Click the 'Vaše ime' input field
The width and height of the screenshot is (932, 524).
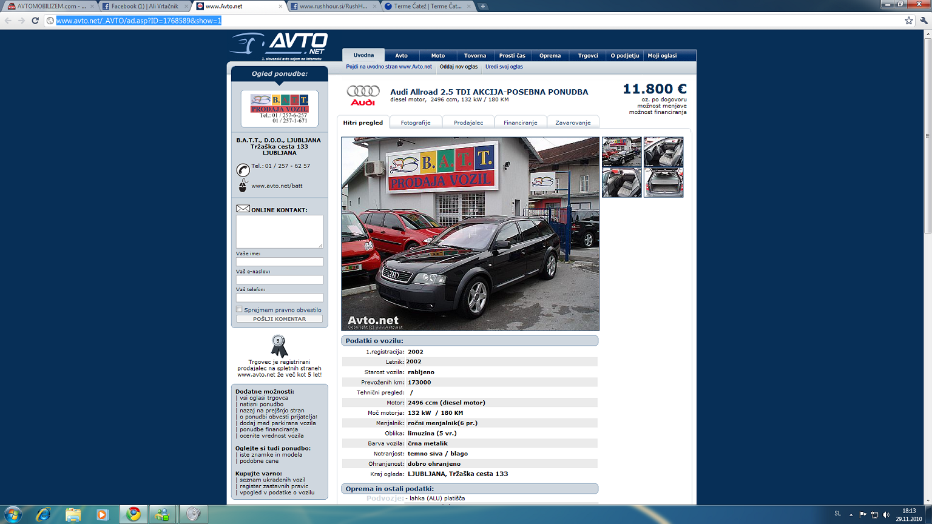pyautogui.click(x=279, y=261)
